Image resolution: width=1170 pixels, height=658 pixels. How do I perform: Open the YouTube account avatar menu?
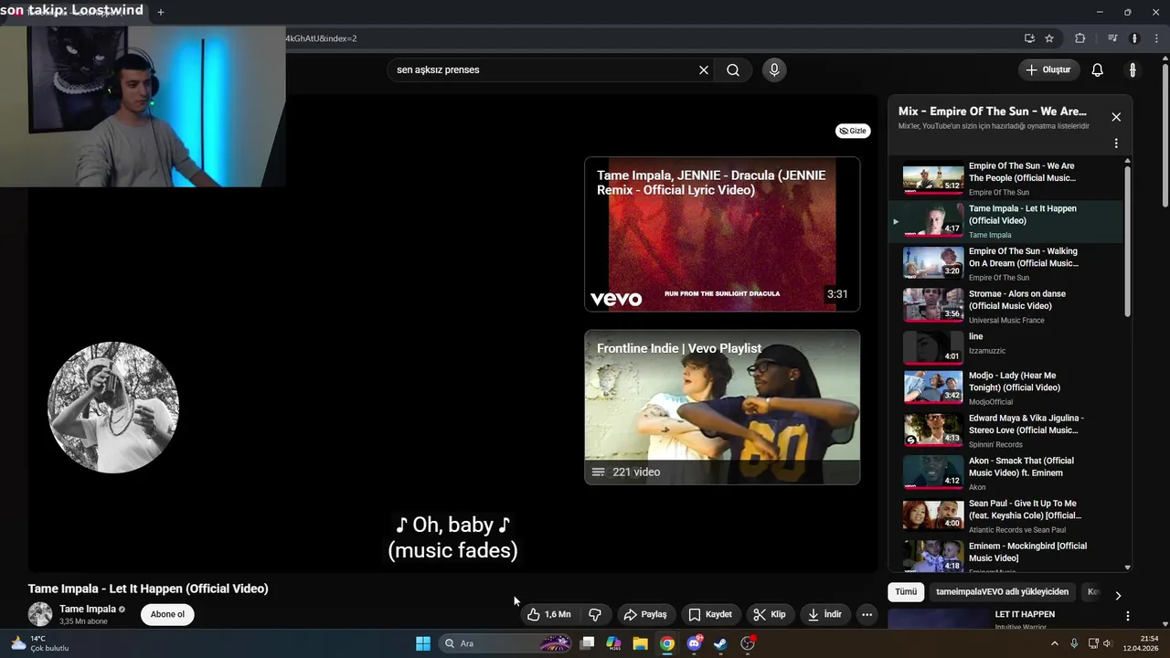[x=1133, y=70]
